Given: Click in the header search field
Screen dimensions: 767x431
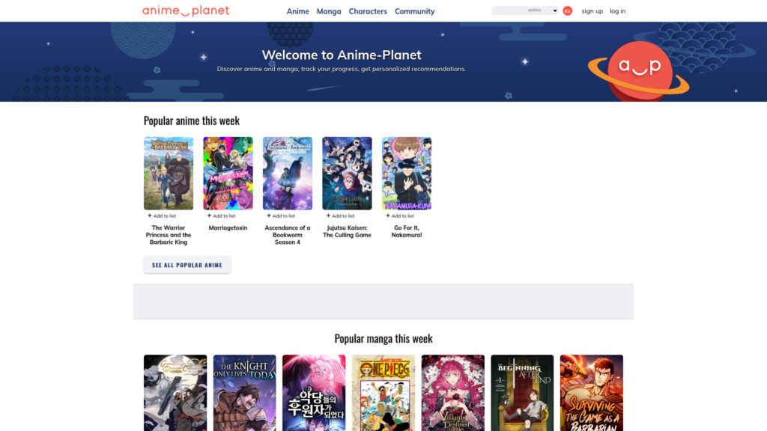Looking at the screenshot, I should point(509,10).
